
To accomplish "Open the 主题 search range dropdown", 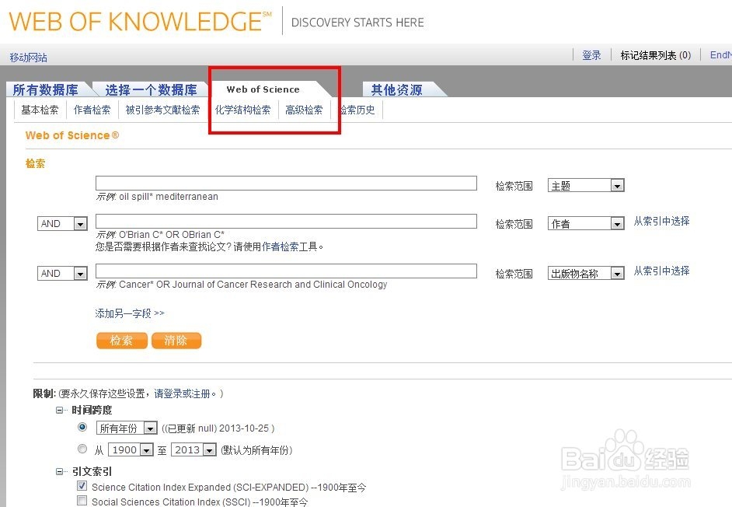I will click(586, 186).
